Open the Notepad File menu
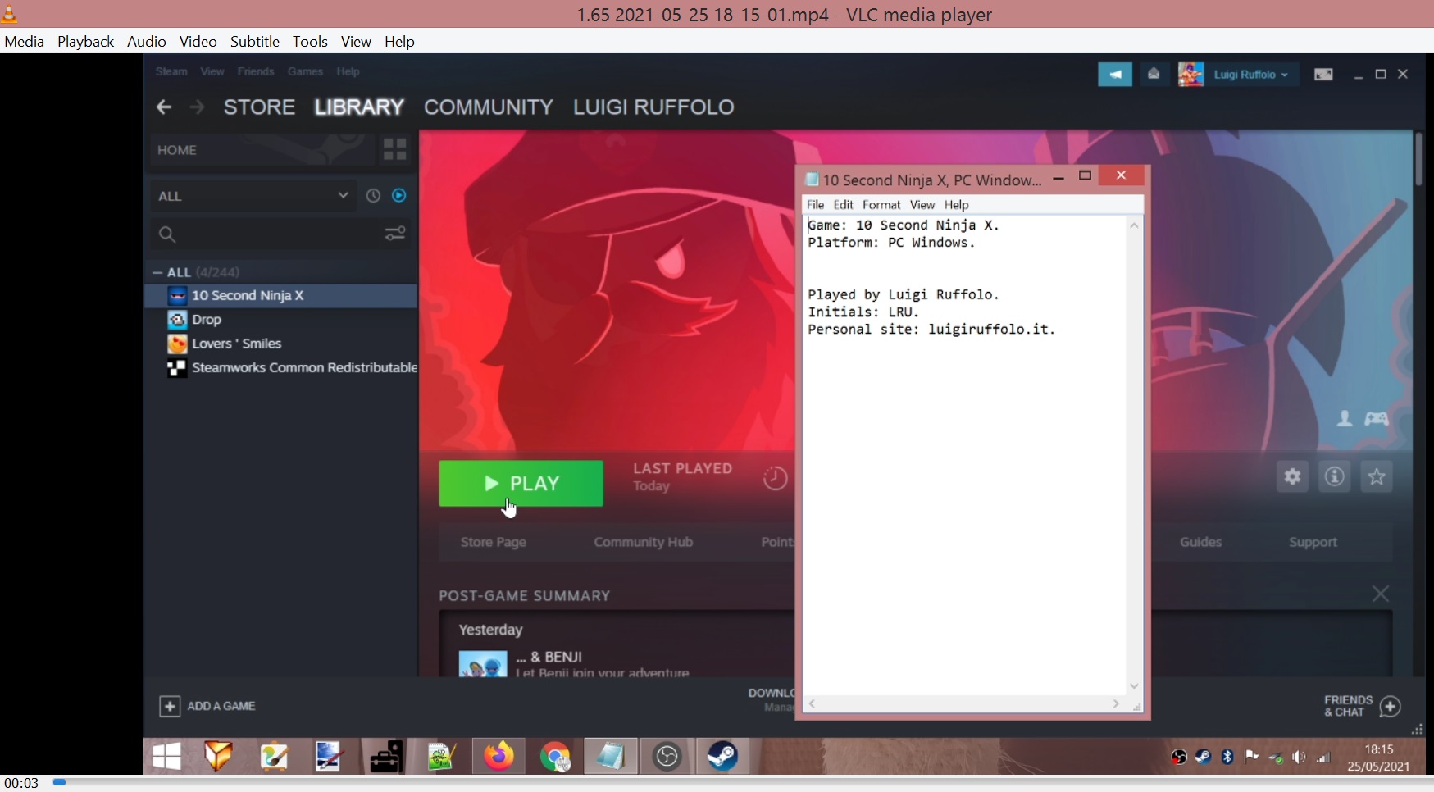1434x792 pixels. [x=815, y=205]
